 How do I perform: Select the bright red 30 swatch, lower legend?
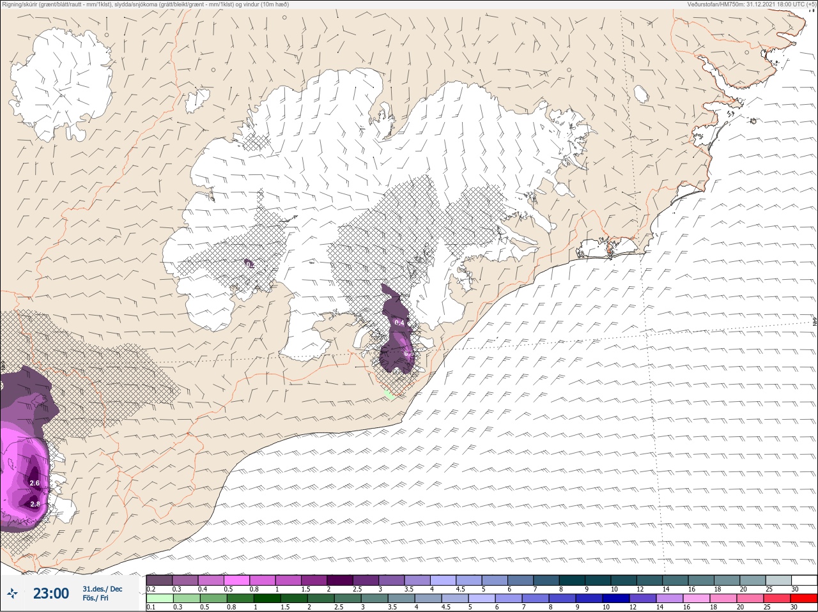(804, 599)
